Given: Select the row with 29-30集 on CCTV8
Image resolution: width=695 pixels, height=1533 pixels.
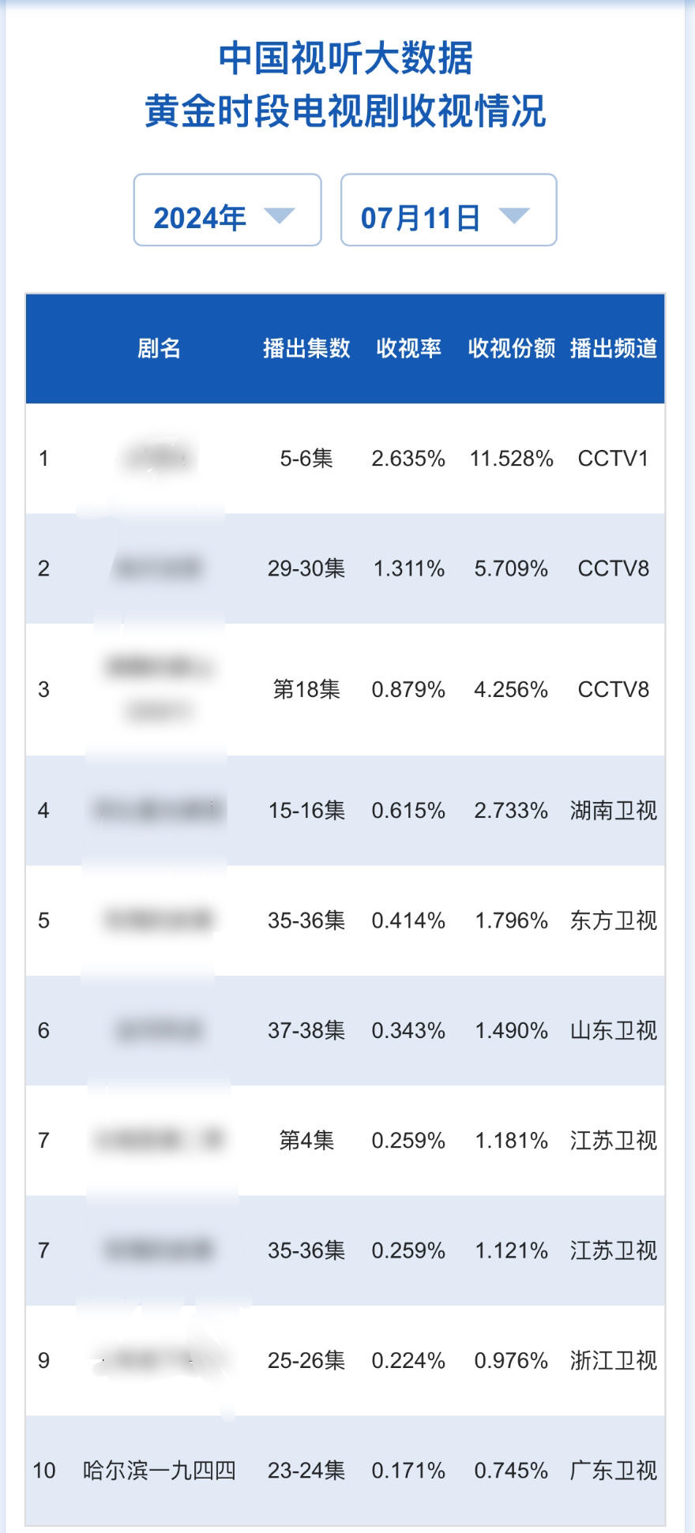Looking at the screenshot, I should 345,568.
